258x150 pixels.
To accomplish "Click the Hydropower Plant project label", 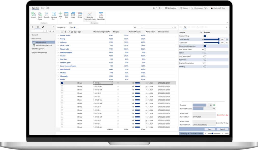I will point(201,8).
